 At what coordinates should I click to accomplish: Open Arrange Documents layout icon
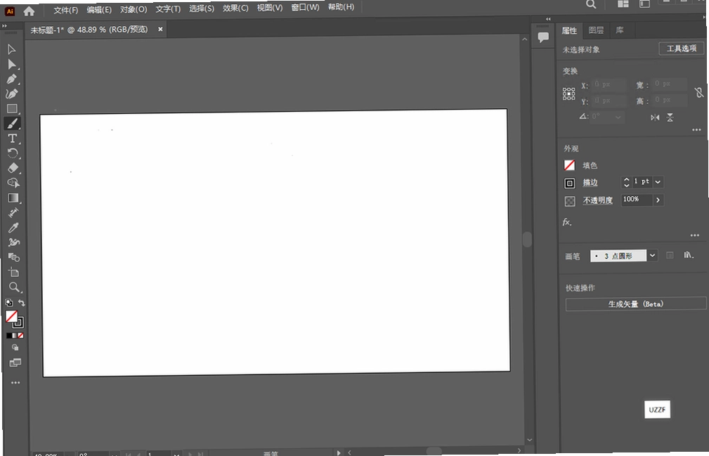(623, 4)
